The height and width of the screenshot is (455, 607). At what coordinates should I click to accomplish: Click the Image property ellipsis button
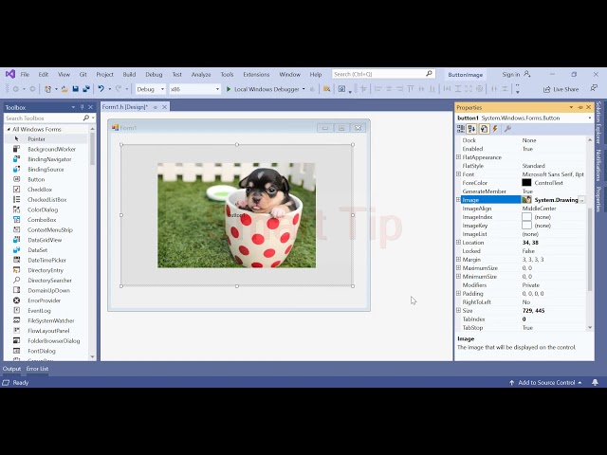(x=581, y=200)
